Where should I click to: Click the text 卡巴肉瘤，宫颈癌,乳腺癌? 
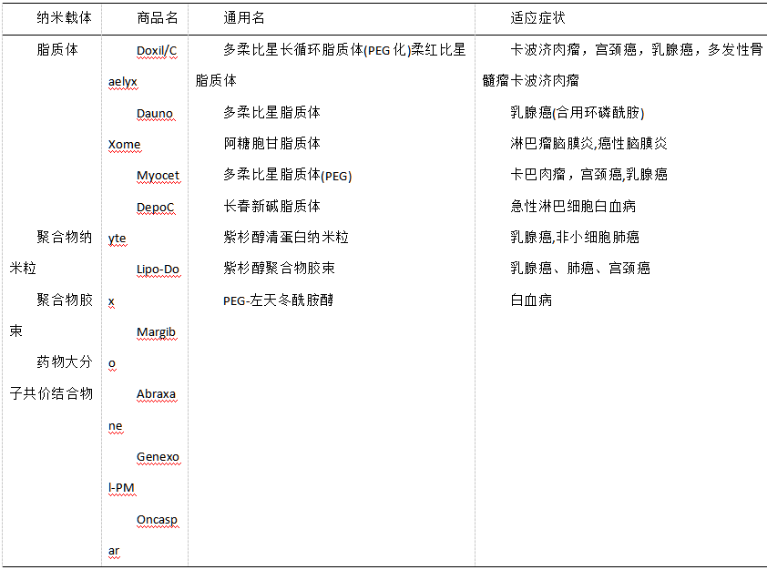click(x=589, y=175)
